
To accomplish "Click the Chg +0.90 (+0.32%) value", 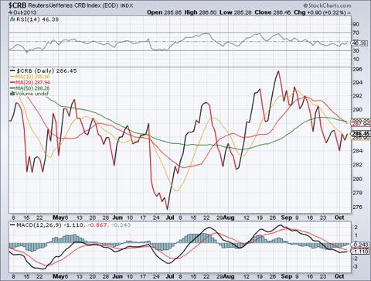I will pyautogui.click(x=320, y=12).
